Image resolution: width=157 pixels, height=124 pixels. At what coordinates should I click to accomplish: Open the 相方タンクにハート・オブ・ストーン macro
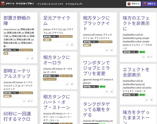(57, 102)
